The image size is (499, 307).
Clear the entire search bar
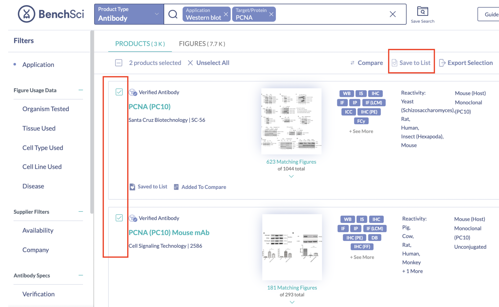pyautogui.click(x=393, y=14)
